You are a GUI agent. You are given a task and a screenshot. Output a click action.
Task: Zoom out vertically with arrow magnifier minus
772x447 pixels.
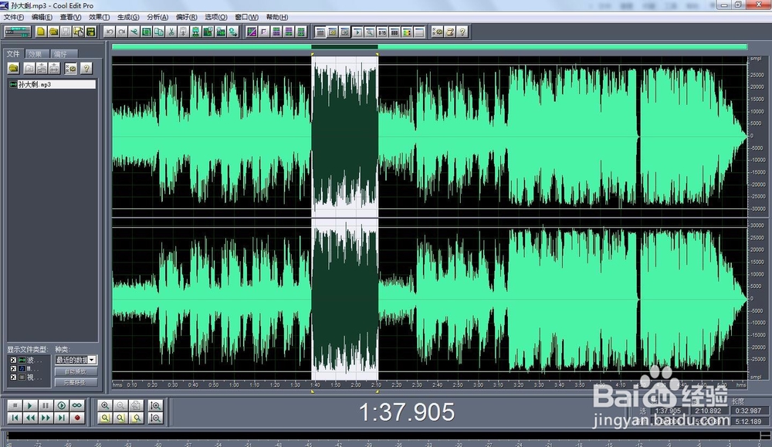(x=156, y=418)
